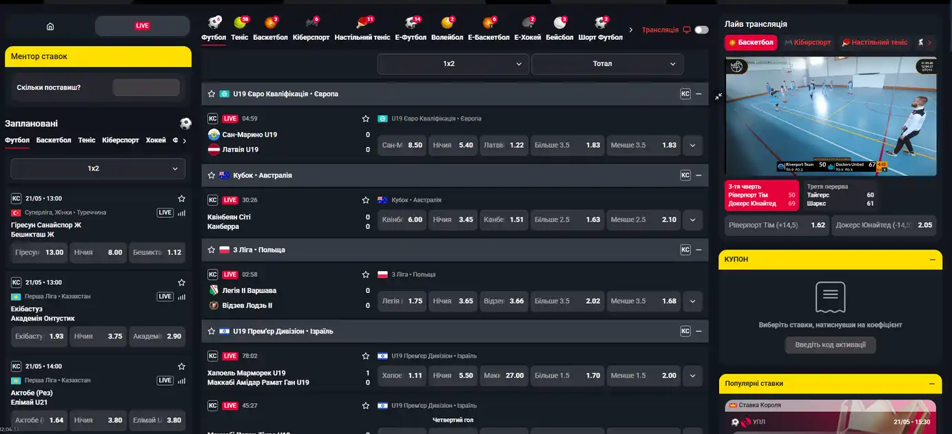This screenshot has width=952, height=434.
Task: Select the Волейбол sport icon
Action: (x=447, y=28)
